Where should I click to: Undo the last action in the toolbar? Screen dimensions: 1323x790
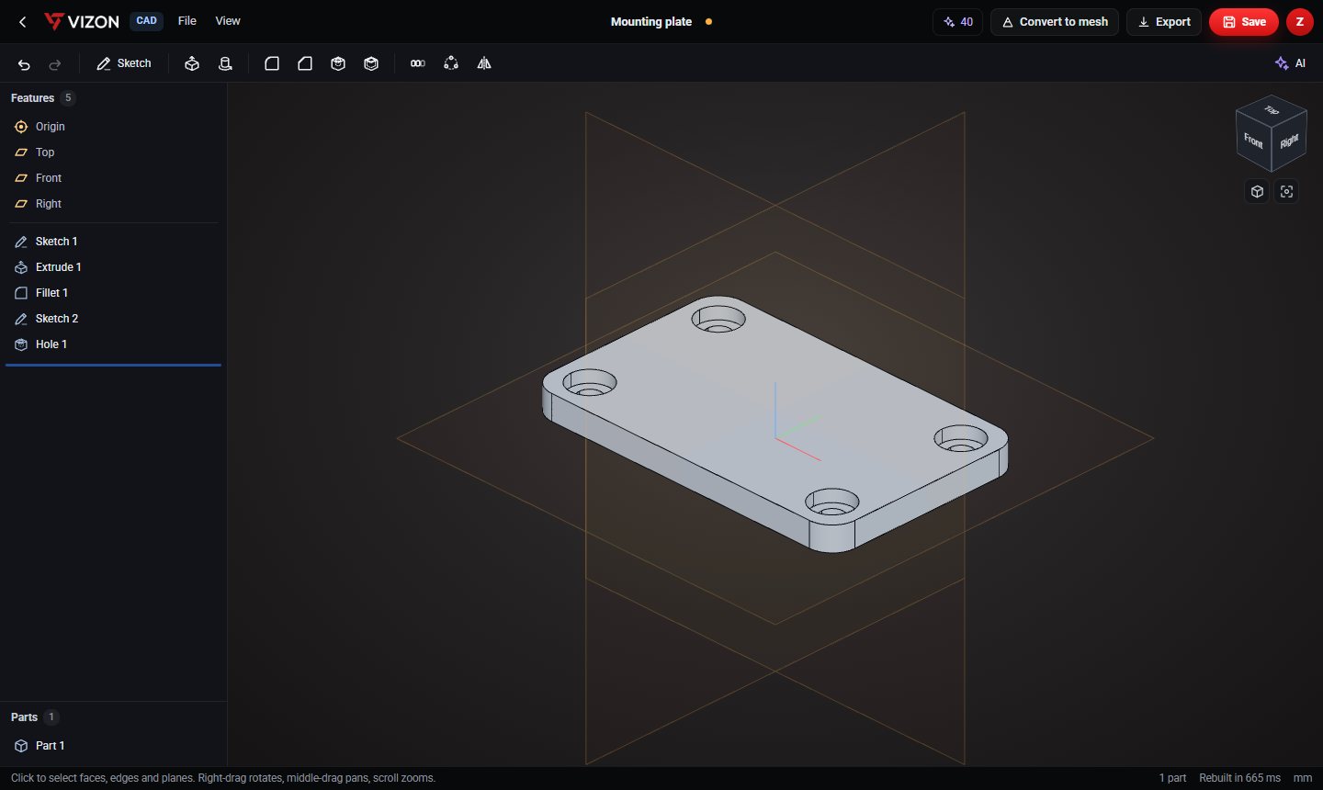tap(24, 64)
